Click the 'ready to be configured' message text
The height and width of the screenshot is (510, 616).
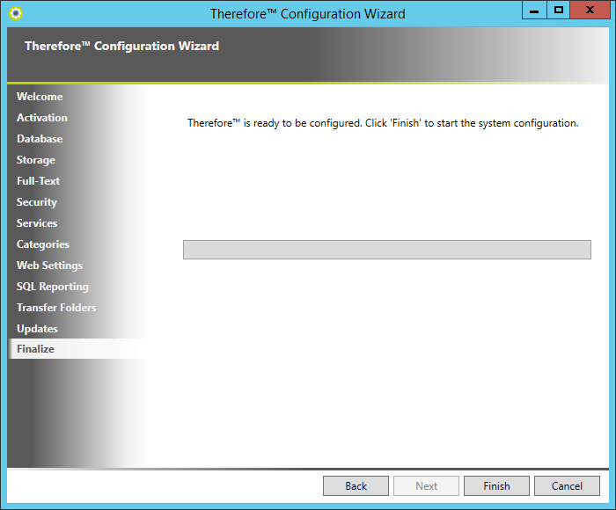point(383,123)
